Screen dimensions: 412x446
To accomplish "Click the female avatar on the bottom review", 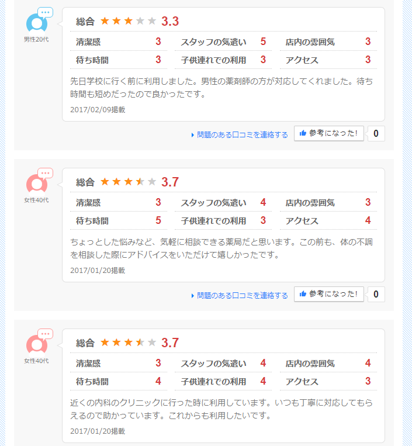I will (37, 344).
